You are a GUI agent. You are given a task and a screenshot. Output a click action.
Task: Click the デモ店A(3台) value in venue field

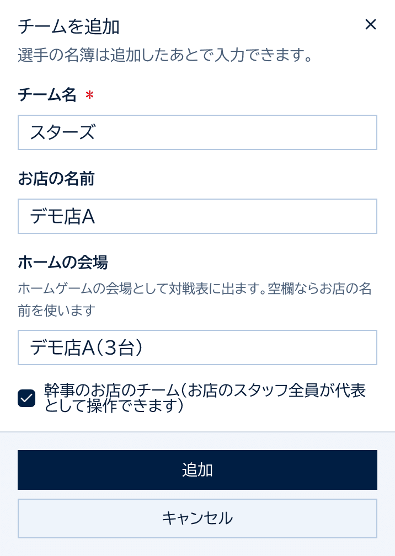coord(87,347)
